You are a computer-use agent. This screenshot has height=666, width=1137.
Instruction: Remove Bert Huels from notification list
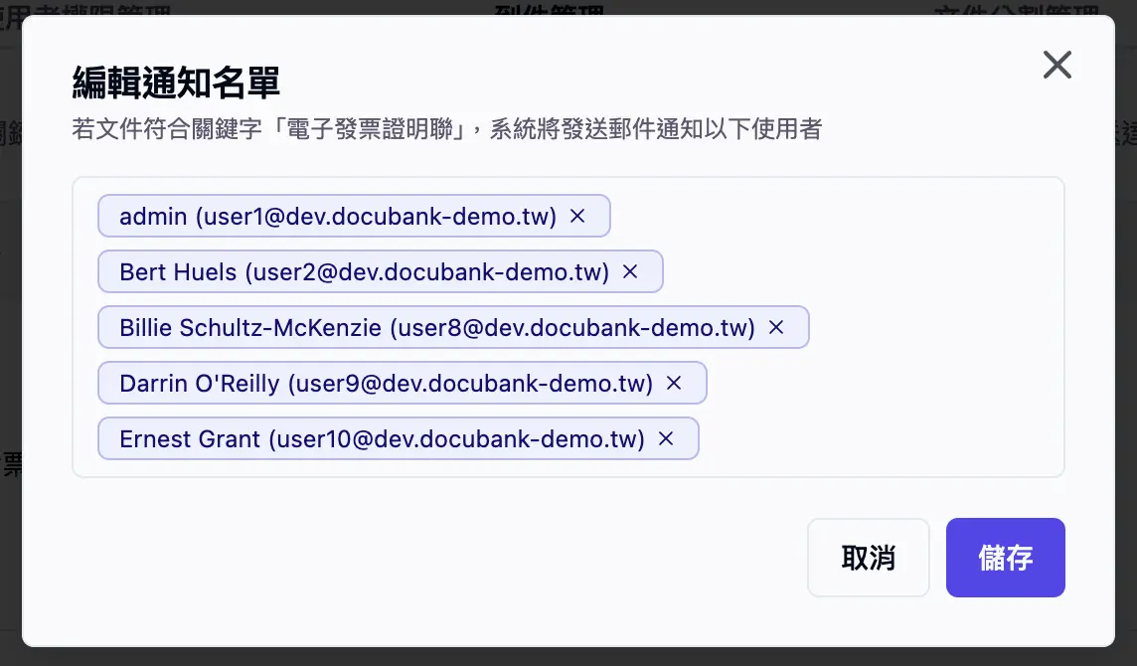pyautogui.click(x=630, y=271)
